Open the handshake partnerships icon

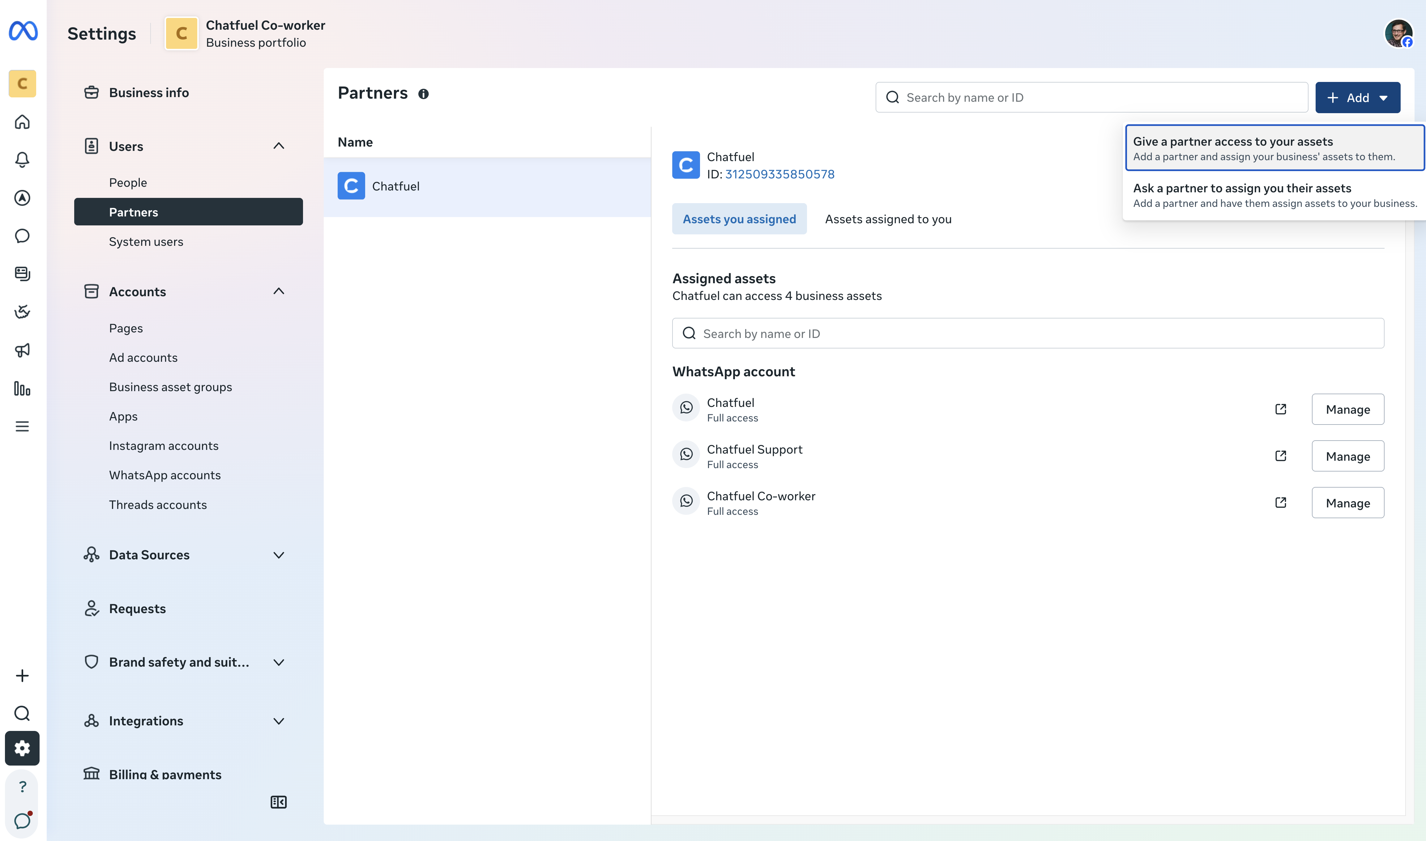pos(22,312)
